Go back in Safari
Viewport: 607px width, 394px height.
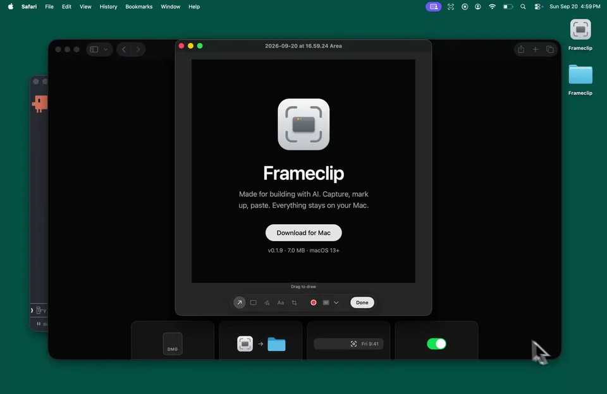[124, 49]
